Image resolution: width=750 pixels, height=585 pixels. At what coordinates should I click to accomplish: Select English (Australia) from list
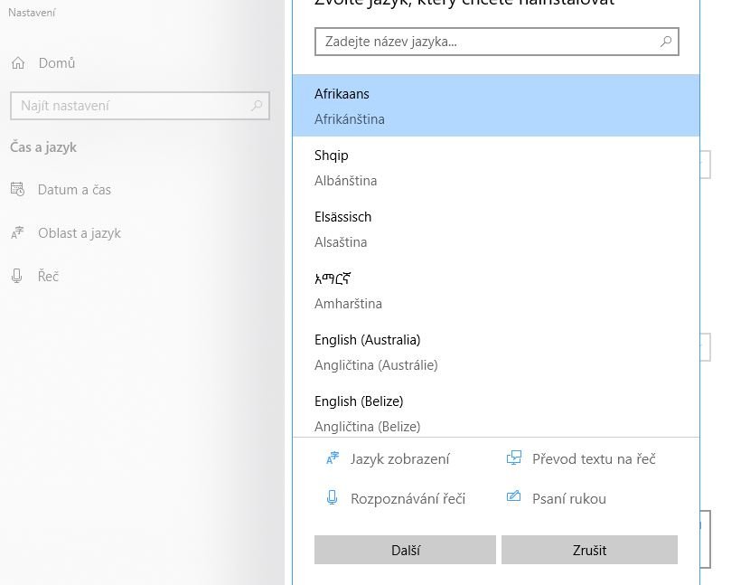pyautogui.click(x=496, y=353)
